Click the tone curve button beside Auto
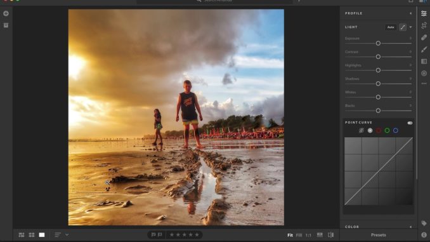 tap(403, 27)
